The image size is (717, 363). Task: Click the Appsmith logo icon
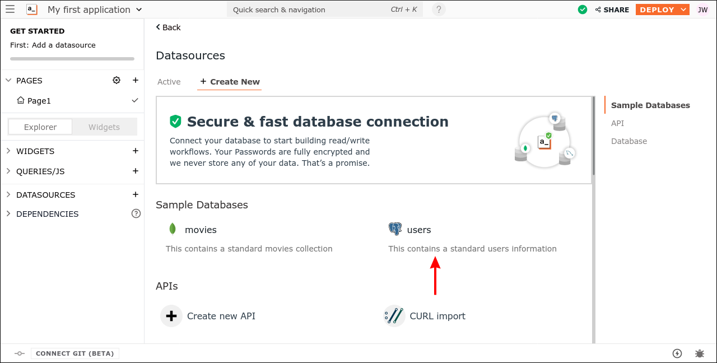click(32, 10)
